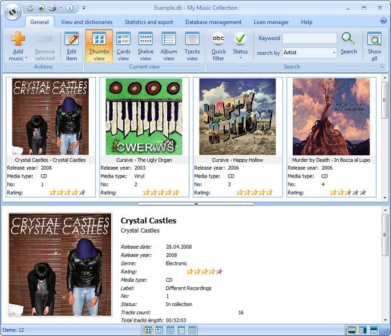The width and height of the screenshot is (391, 336).
Task: Select the Crystal Castles album cover thumbnail
Action: (x=50, y=117)
